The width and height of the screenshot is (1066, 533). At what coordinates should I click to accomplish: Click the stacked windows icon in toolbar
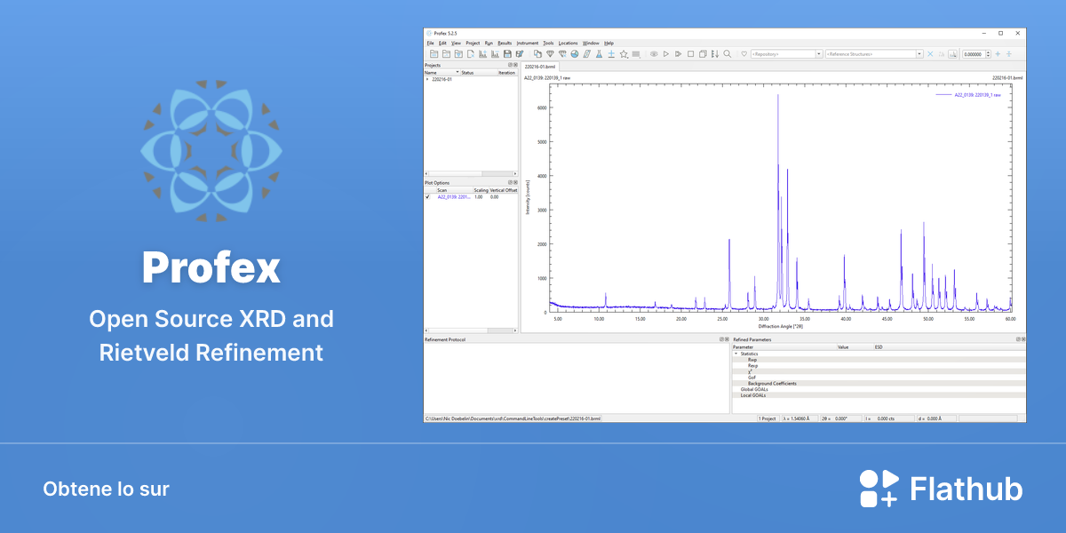click(x=703, y=53)
